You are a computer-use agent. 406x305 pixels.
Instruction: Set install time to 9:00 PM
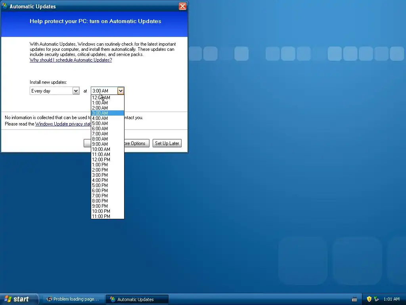107,206
